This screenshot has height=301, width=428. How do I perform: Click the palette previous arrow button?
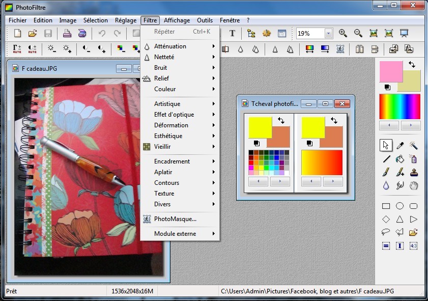[389, 125]
